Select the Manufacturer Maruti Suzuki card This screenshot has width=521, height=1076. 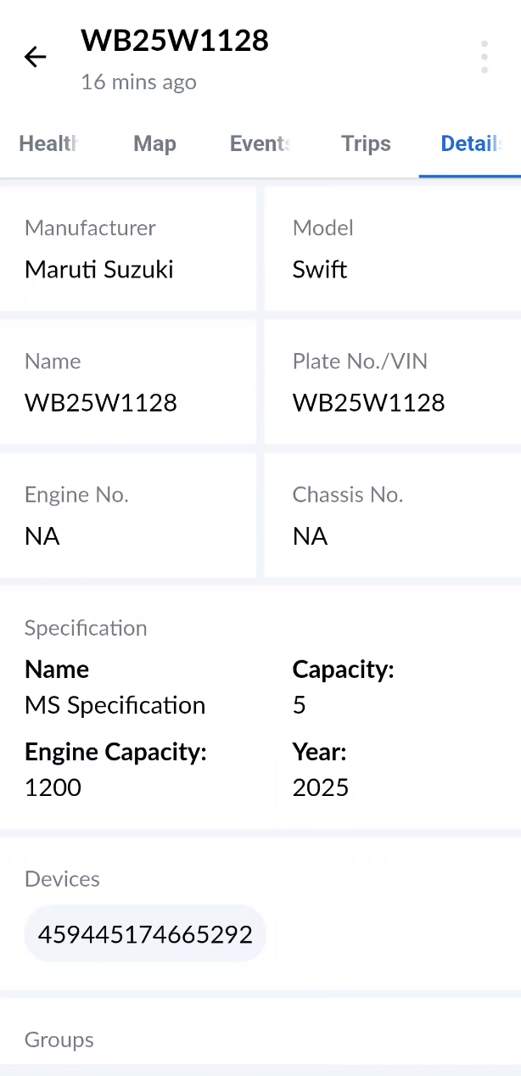point(127,249)
